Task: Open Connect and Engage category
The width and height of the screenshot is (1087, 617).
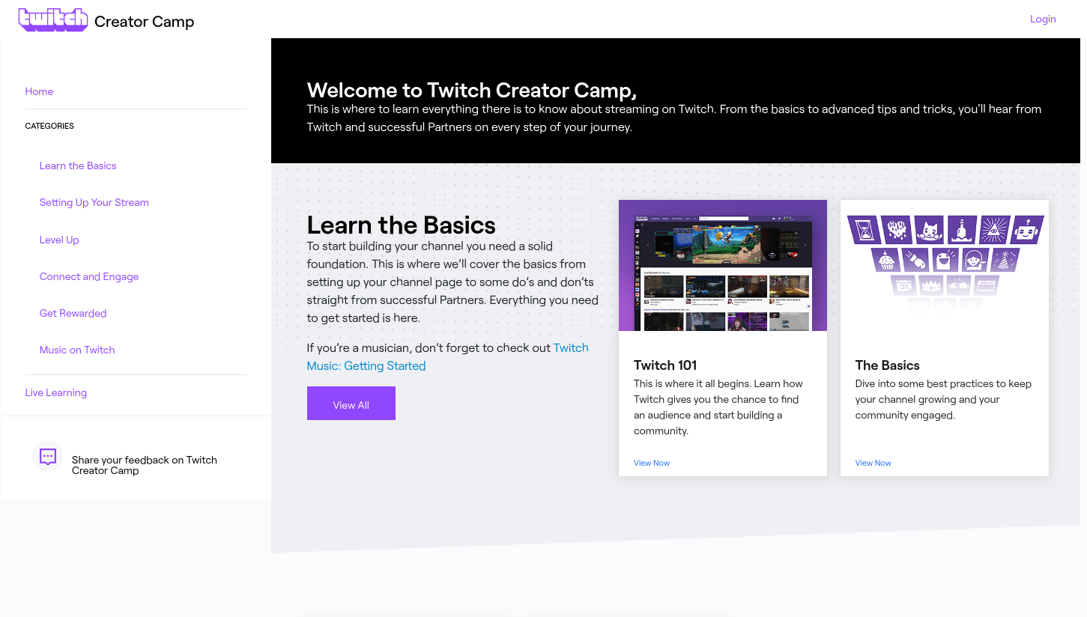Action: pyautogui.click(x=89, y=276)
